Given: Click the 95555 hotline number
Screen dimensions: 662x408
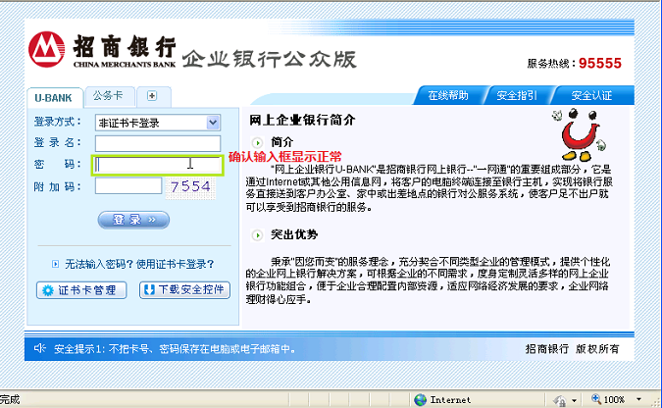Looking at the screenshot, I should coord(600,64).
